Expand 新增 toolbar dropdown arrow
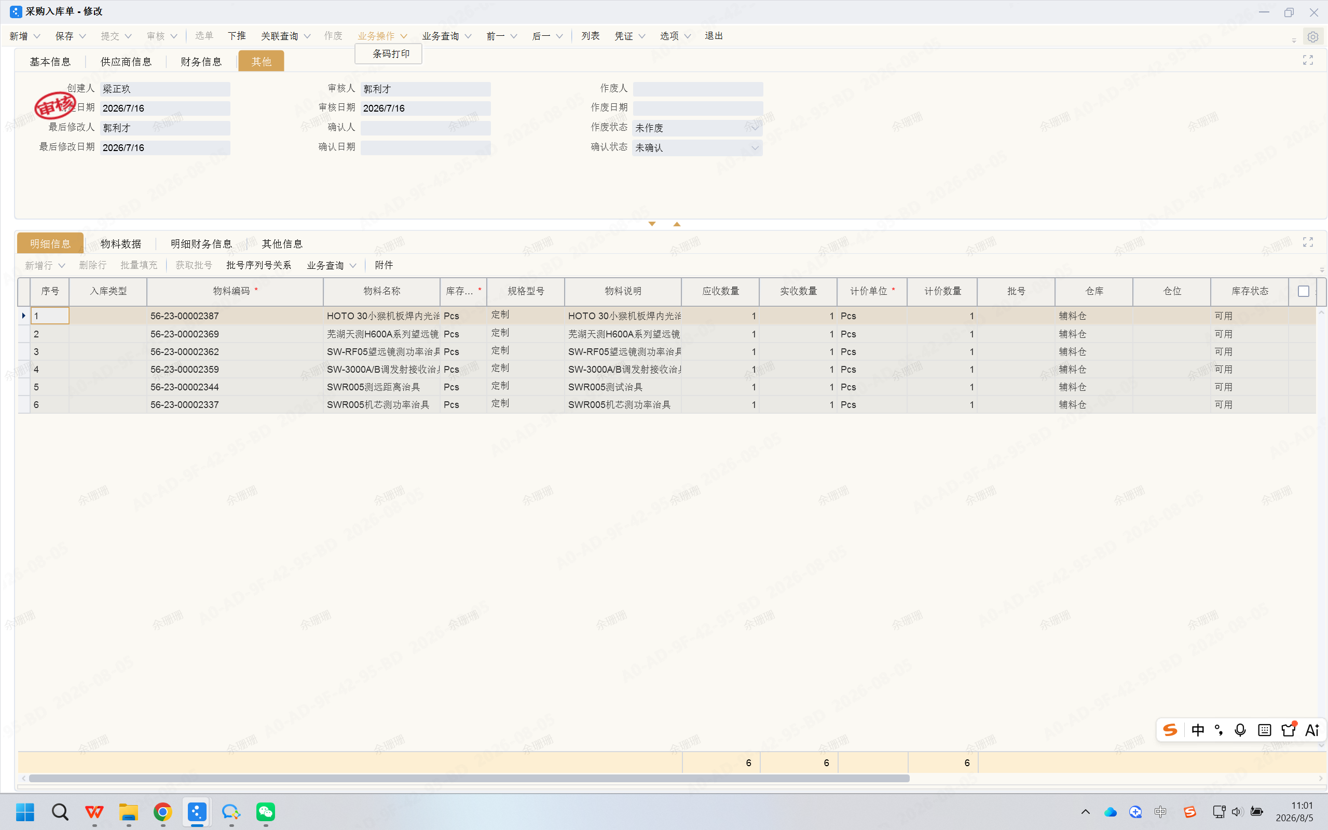Image resolution: width=1328 pixels, height=830 pixels. [x=37, y=36]
